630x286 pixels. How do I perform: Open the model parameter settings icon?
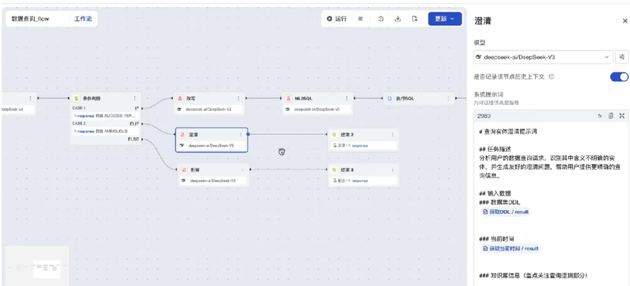622,57
